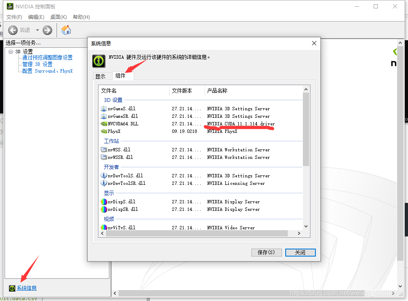This screenshot has height=301, width=408.
Task: Click main window scroll up arrow
Action: (400, 43)
